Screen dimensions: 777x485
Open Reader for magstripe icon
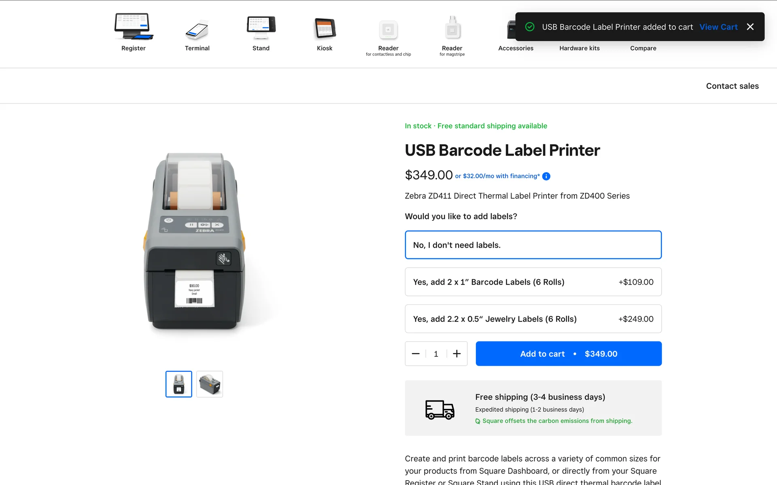pos(452,28)
